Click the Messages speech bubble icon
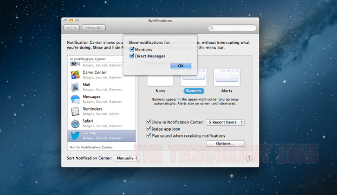The width and height of the screenshot is (337, 195). pos(75,99)
